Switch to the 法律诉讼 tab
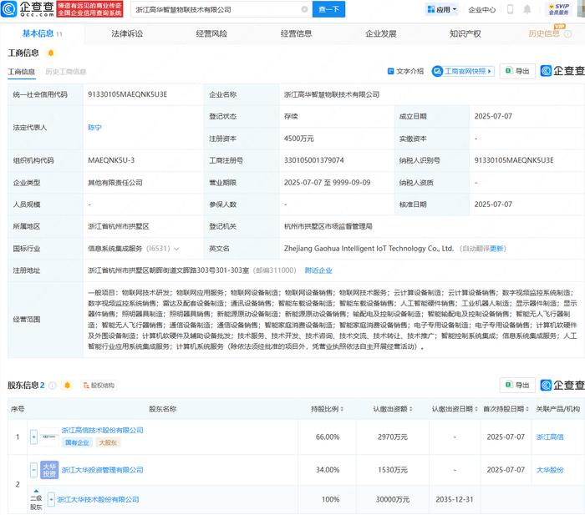Viewport: 585px width, 515px height. 127,34
